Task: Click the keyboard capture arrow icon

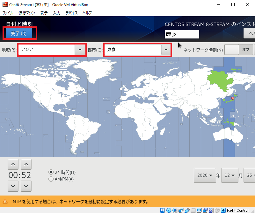Action: point(223,210)
